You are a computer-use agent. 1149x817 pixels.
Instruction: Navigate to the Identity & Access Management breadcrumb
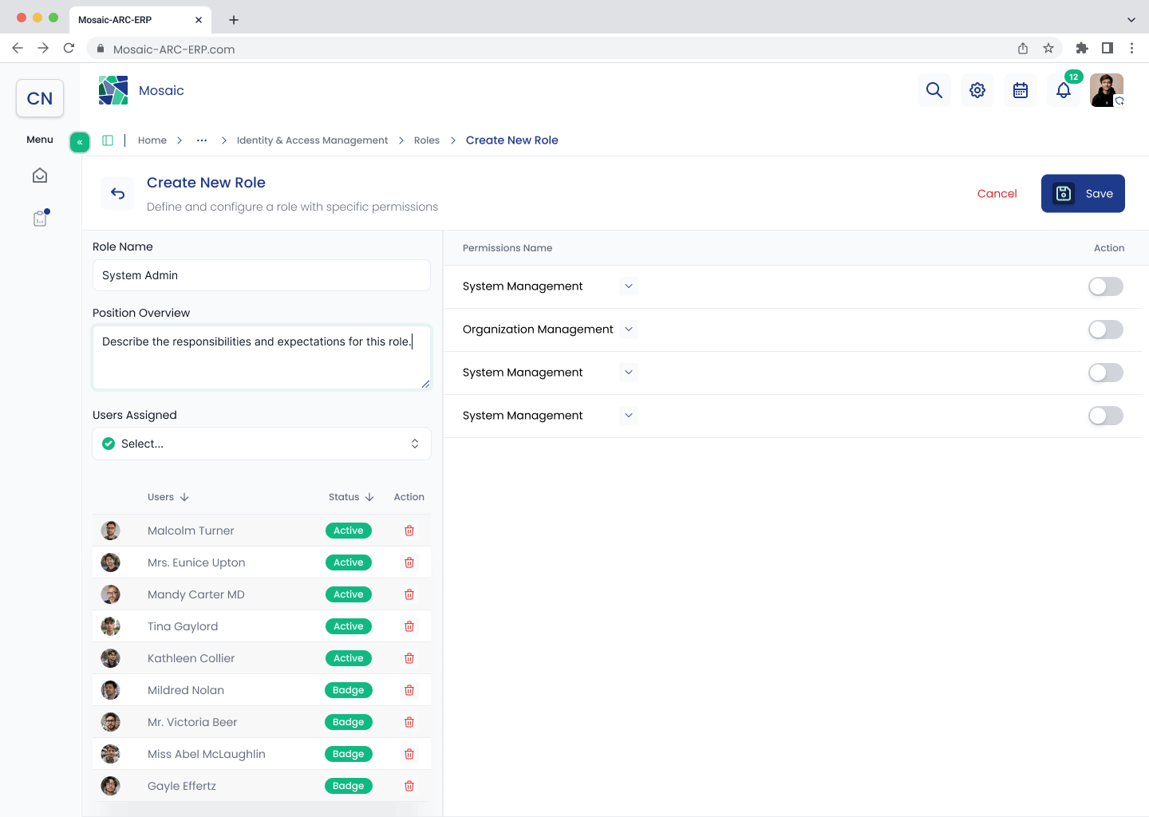click(x=313, y=140)
